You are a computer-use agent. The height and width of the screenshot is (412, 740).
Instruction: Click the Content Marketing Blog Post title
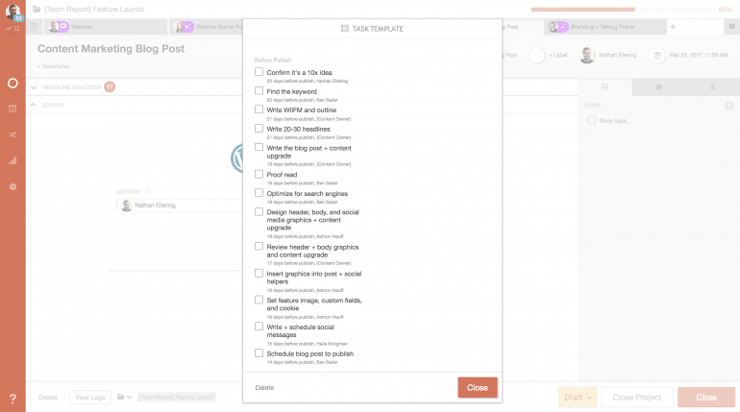click(x=111, y=49)
